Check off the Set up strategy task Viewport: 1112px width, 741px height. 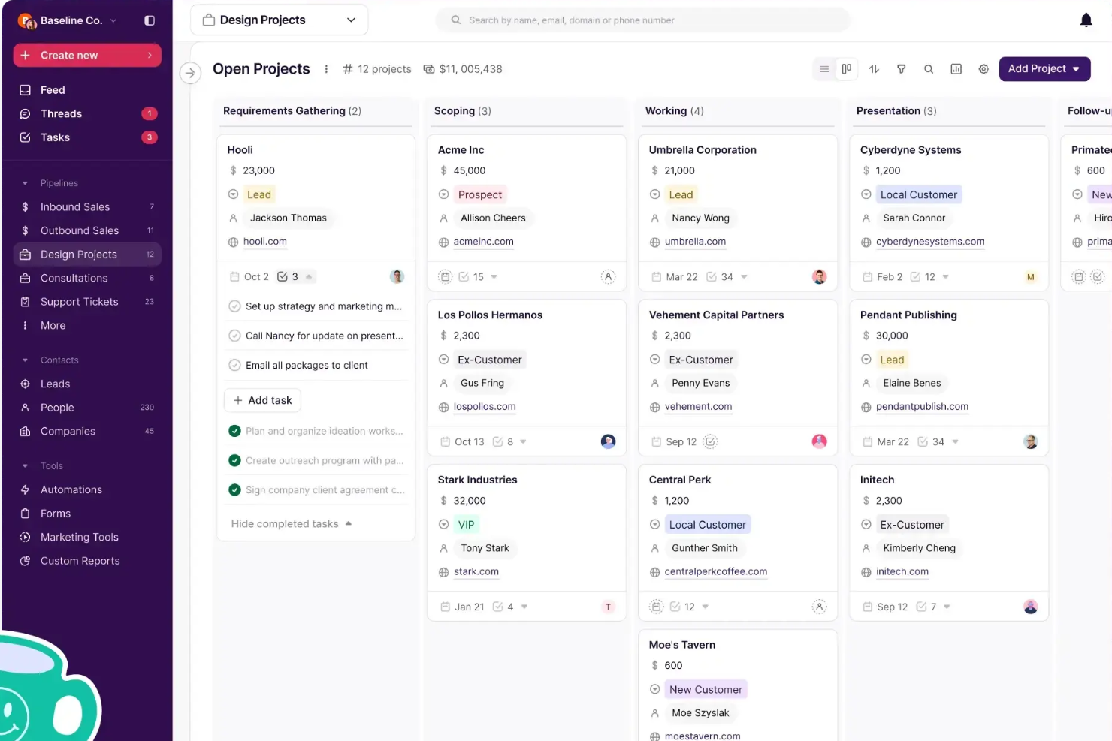[234, 306]
